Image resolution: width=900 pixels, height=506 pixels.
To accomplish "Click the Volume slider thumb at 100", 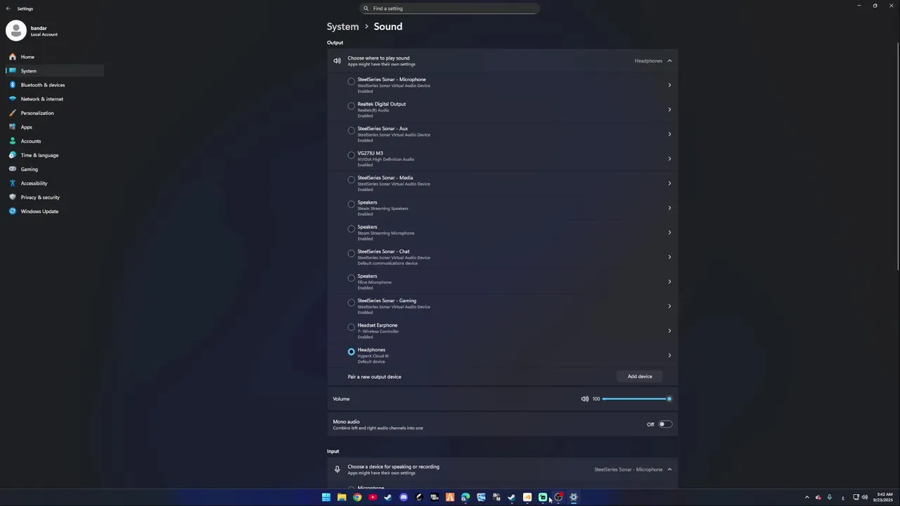I will click(669, 399).
